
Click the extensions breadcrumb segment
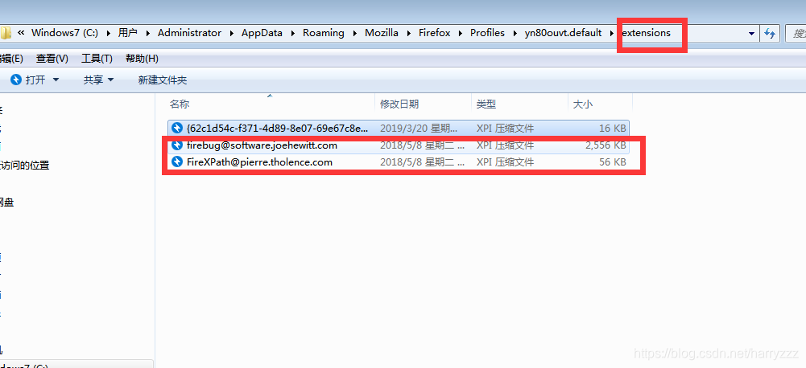646,33
